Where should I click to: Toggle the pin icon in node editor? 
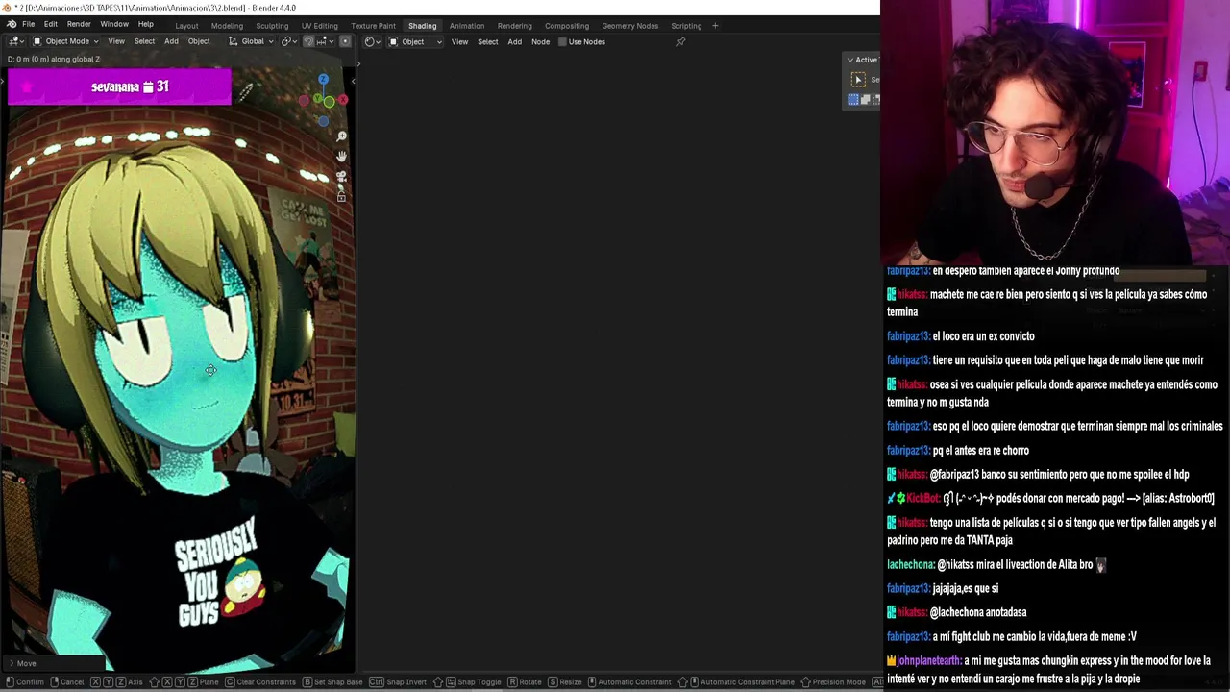[680, 41]
